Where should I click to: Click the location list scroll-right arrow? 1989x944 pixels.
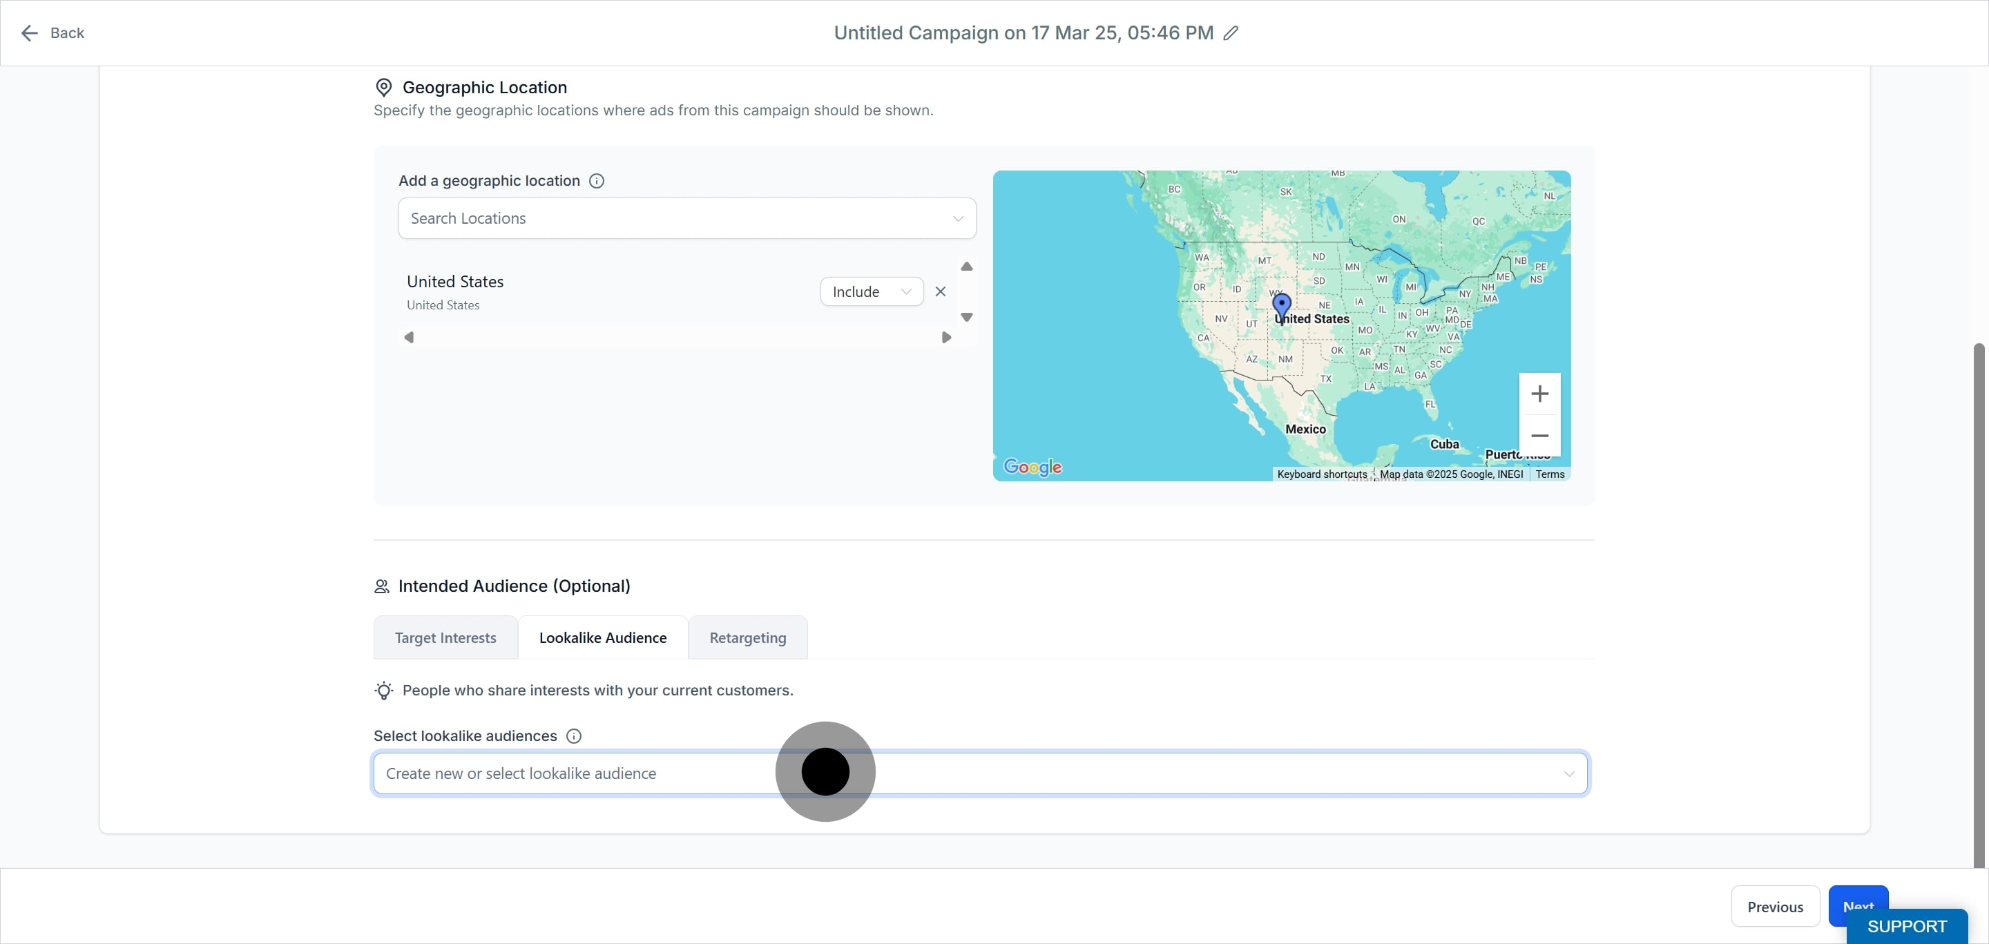click(x=946, y=337)
